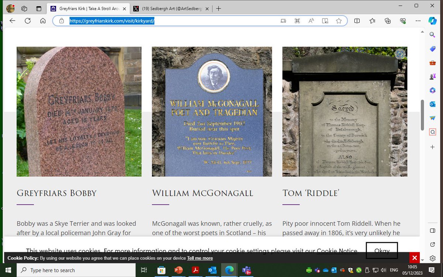Select the Greyfriars Bobby heading
The width and height of the screenshot is (443, 277).
coord(56,193)
